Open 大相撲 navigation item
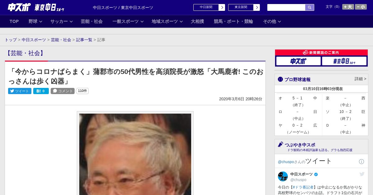This screenshot has width=373, height=195. [197, 21]
